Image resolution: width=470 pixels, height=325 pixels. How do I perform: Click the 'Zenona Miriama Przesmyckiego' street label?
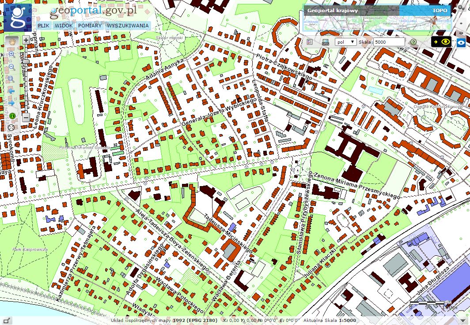click(x=356, y=185)
